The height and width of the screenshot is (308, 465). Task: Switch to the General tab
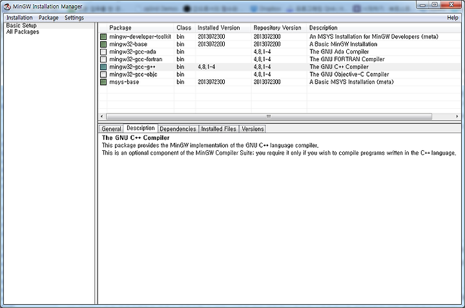click(111, 129)
